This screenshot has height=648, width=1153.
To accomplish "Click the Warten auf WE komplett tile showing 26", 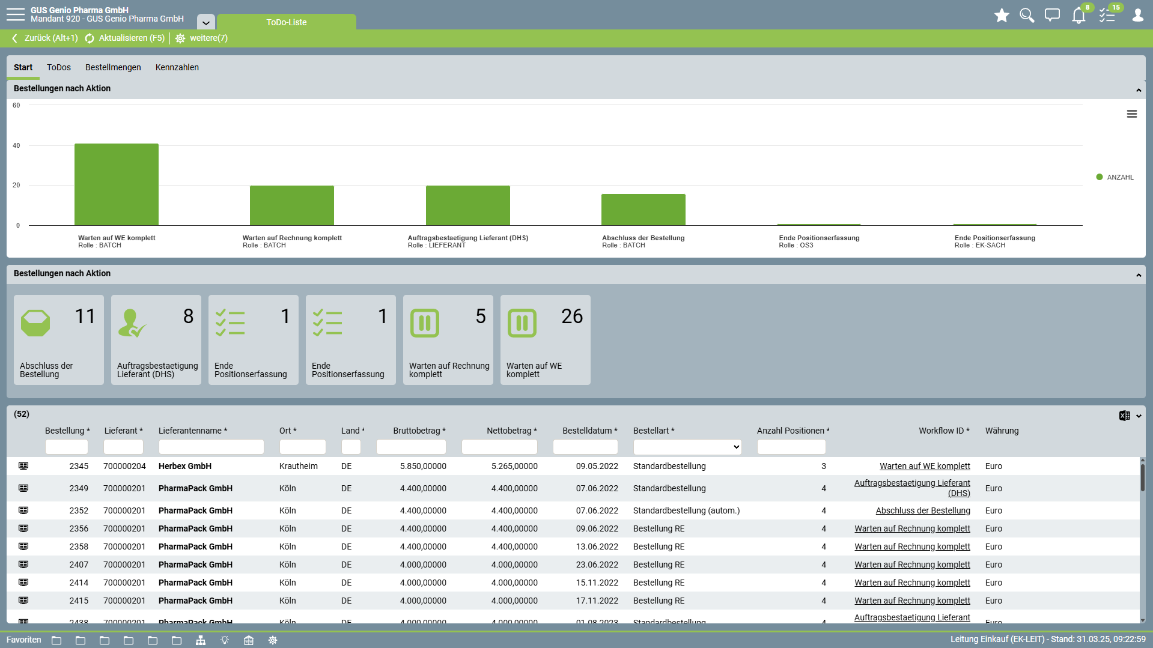I will point(545,339).
